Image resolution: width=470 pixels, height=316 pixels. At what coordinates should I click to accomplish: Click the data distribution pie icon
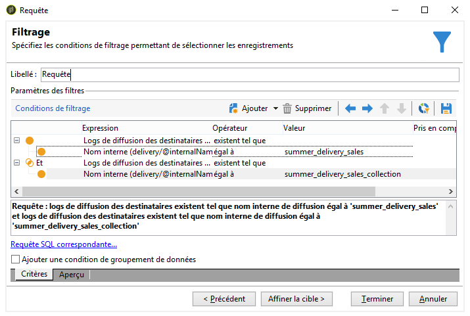423,108
